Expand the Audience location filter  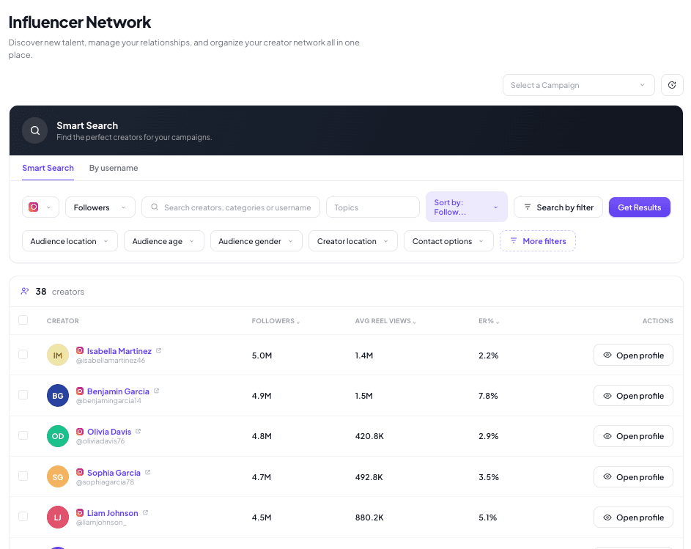tap(70, 241)
